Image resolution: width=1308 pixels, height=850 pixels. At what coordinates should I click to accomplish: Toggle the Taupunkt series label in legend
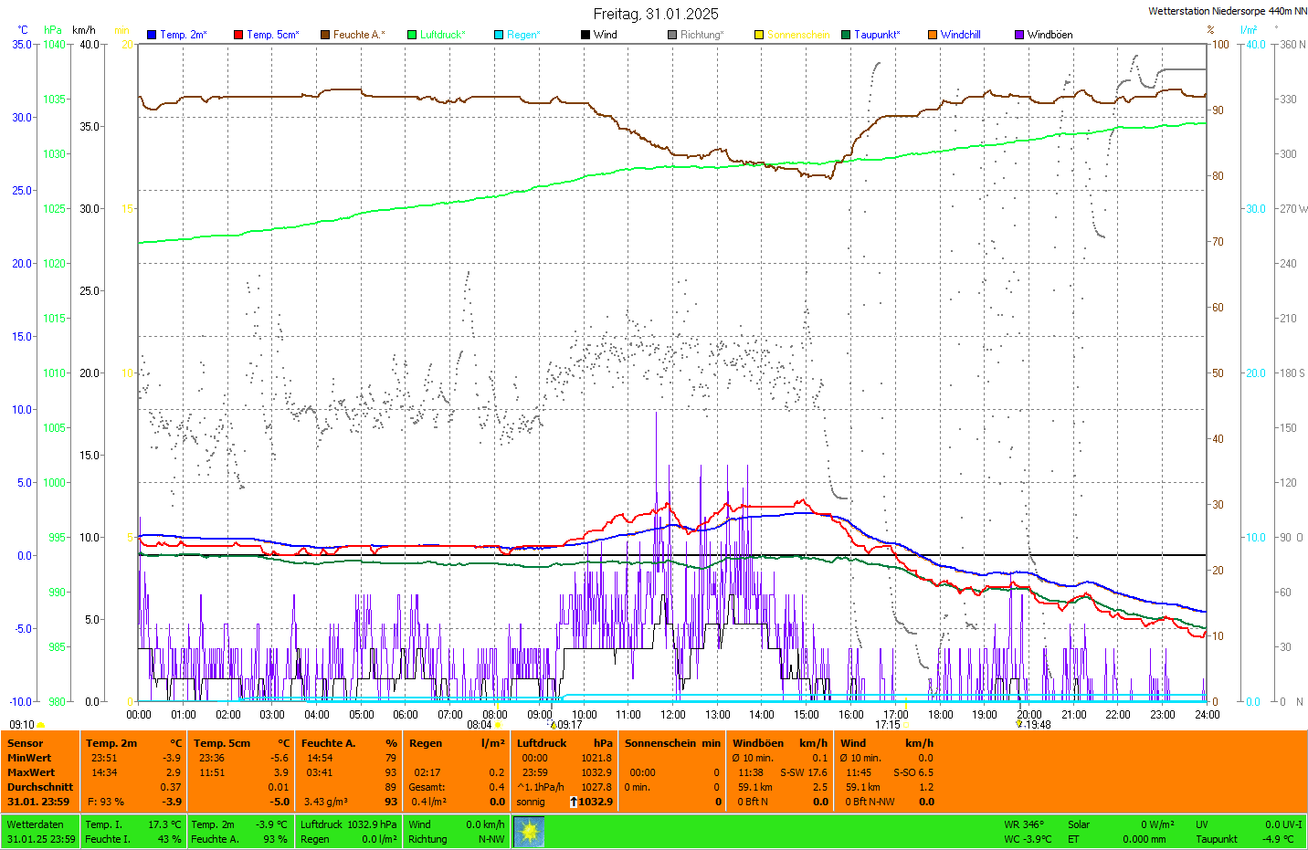point(877,35)
